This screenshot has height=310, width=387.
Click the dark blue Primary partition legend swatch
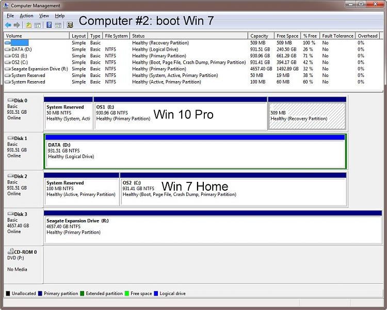click(x=40, y=293)
